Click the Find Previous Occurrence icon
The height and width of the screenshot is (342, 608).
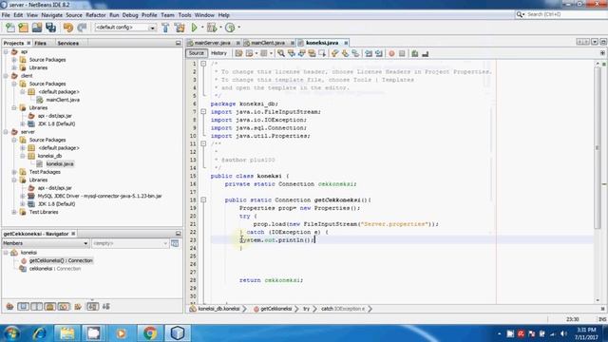pyautogui.click(x=292, y=53)
